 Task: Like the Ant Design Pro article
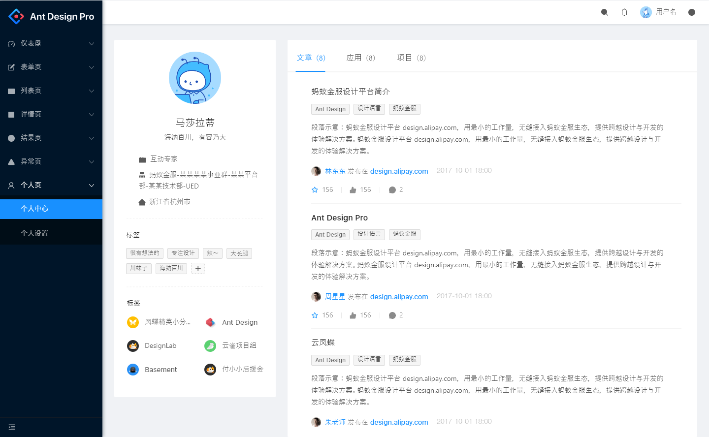point(353,315)
